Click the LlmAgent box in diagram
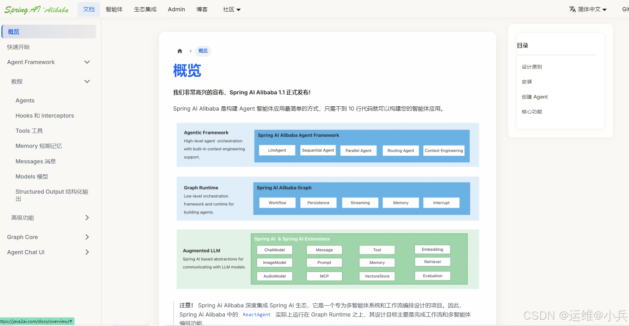 [277, 150]
